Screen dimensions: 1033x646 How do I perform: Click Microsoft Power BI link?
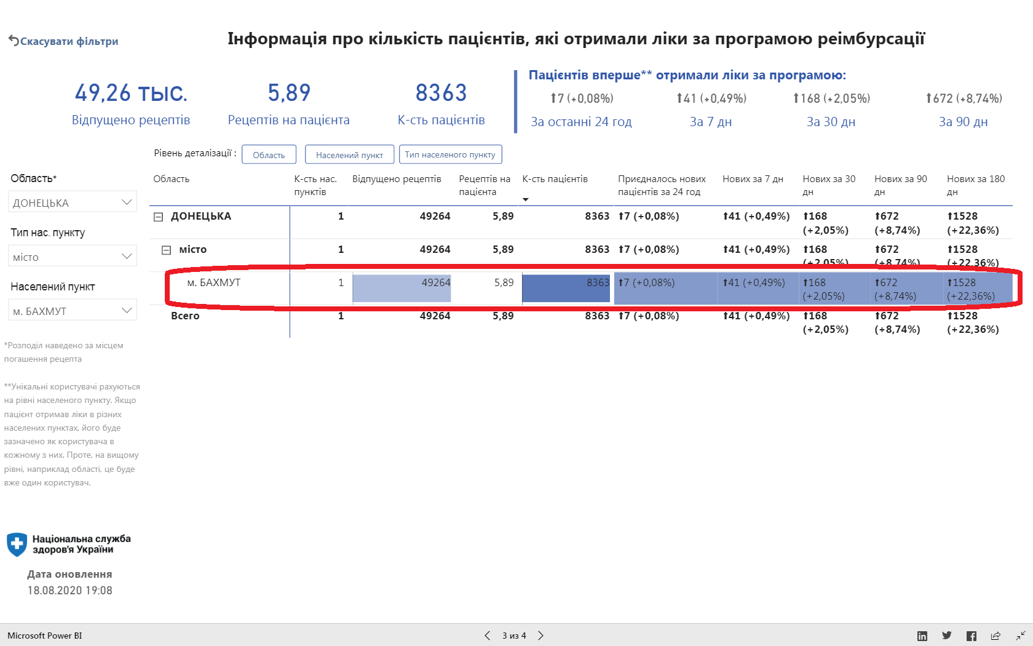tap(44, 636)
